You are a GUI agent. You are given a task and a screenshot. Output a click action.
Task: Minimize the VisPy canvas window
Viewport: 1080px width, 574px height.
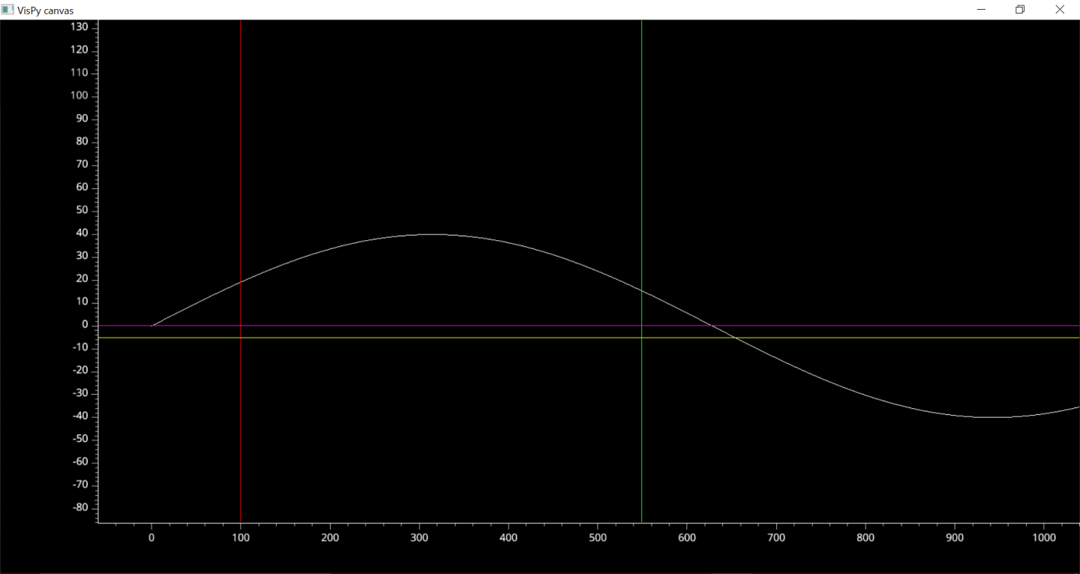tap(981, 10)
